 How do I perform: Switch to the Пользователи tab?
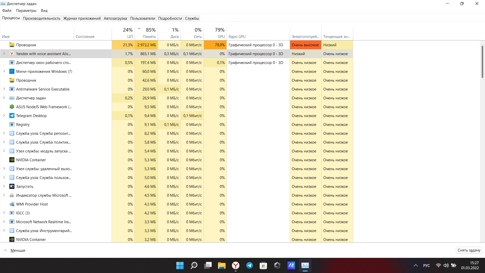142,18
